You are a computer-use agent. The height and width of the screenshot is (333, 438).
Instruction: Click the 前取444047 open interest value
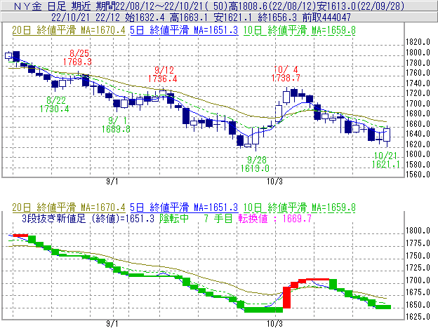point(326,18)
